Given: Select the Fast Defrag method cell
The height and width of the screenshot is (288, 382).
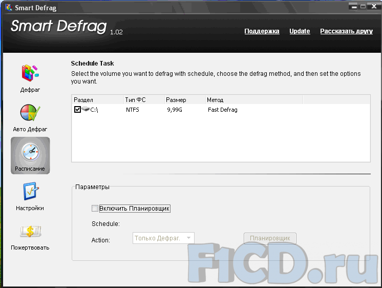Looking at the screenshot, I should (223, 110).
